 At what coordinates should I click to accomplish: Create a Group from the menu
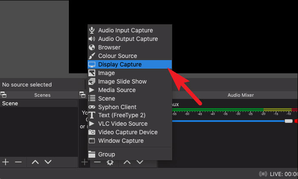click(130, 154)
